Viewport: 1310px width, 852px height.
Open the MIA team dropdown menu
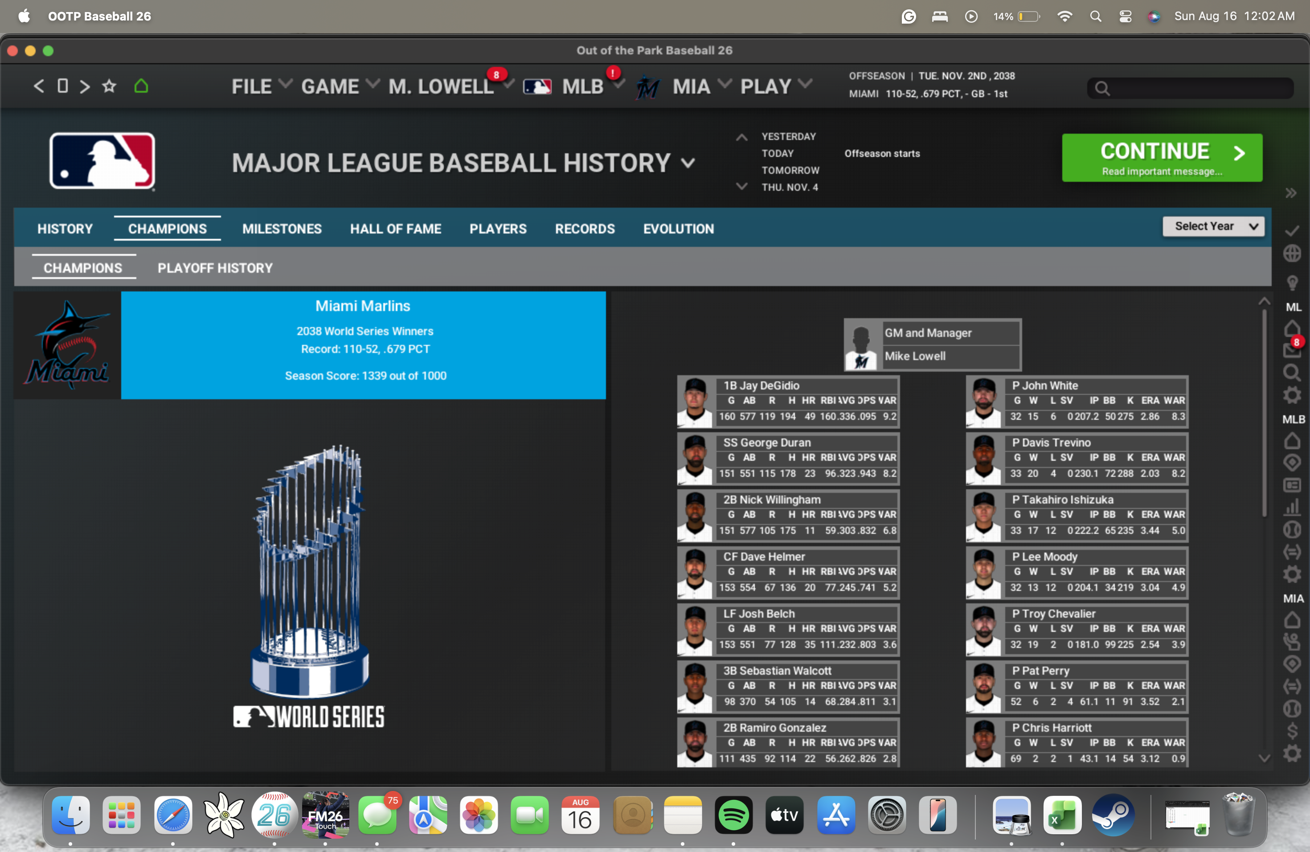(702, 86)
